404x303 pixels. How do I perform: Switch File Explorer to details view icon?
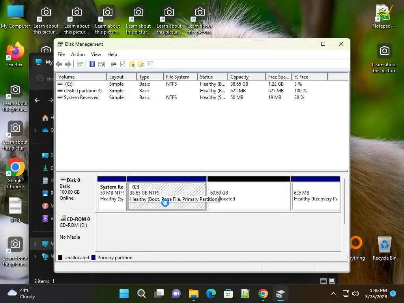[324, 281]
